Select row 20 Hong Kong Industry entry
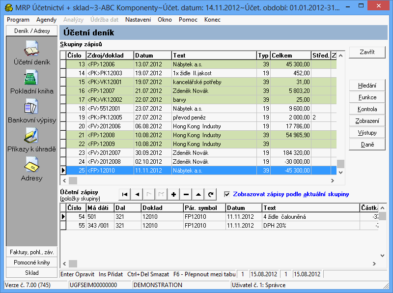393x293 pixels. tap(196, 126)
